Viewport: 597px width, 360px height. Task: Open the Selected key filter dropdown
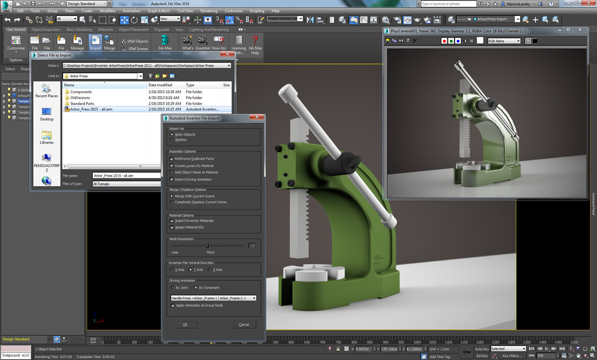(508, 349)
